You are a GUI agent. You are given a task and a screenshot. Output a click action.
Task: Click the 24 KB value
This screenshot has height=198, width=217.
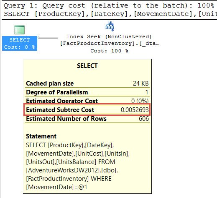pos(141,83)
